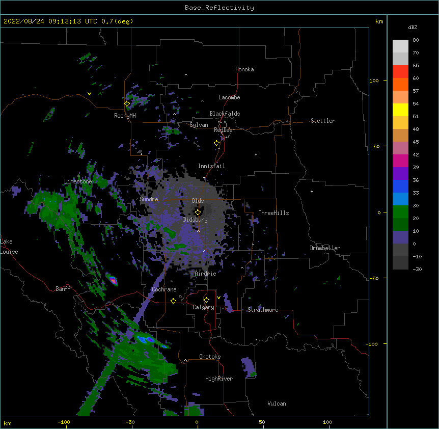Click the Ponoka town label

[244, 69]
